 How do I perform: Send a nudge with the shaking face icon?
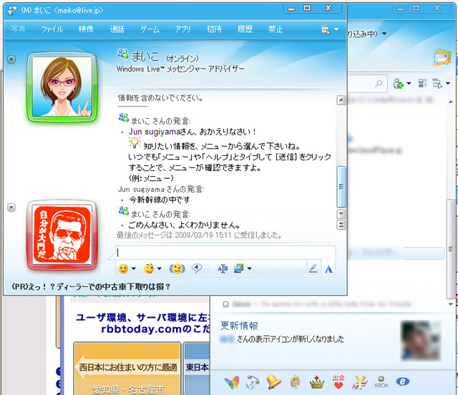177,268
